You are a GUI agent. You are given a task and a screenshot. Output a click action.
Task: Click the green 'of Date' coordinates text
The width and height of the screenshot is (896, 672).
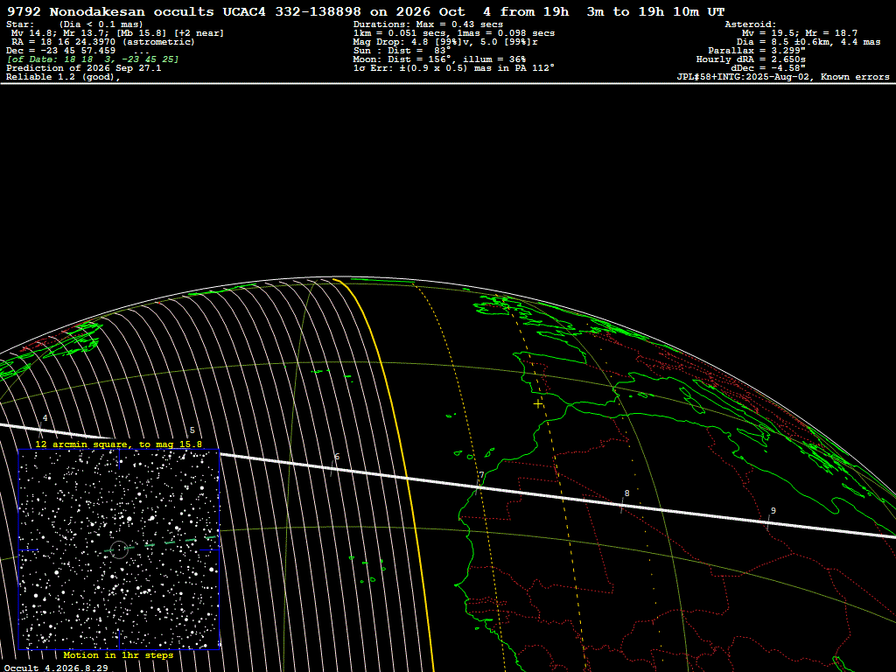point(93,59)
